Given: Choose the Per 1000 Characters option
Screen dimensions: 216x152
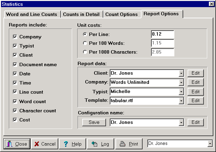Looking at the screenshot, I should click(x=85, y=52).
